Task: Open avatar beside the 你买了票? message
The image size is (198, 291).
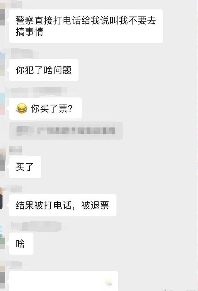Action: [x=2, y=104]
